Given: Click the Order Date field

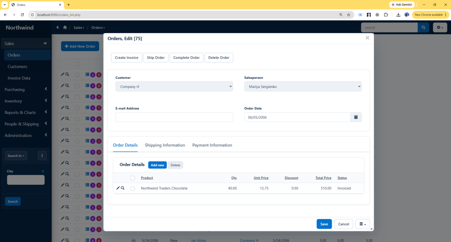Looking at the screenshot, I should [297, 117].
